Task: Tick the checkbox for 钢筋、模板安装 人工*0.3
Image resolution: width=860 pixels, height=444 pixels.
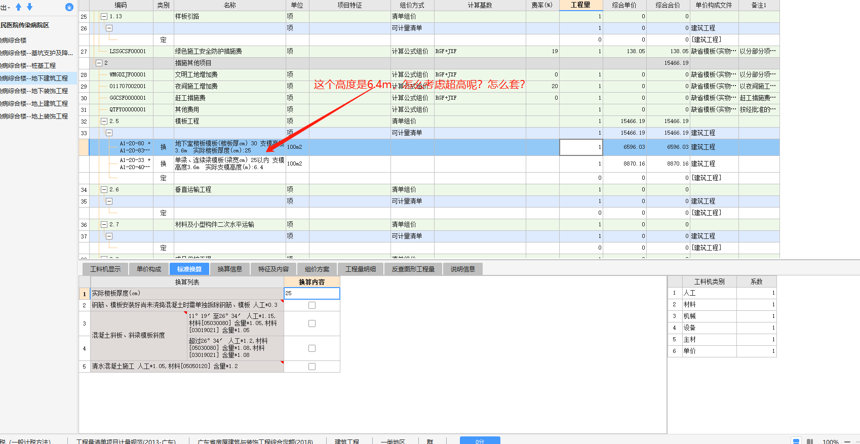Action: pos(312,305)
